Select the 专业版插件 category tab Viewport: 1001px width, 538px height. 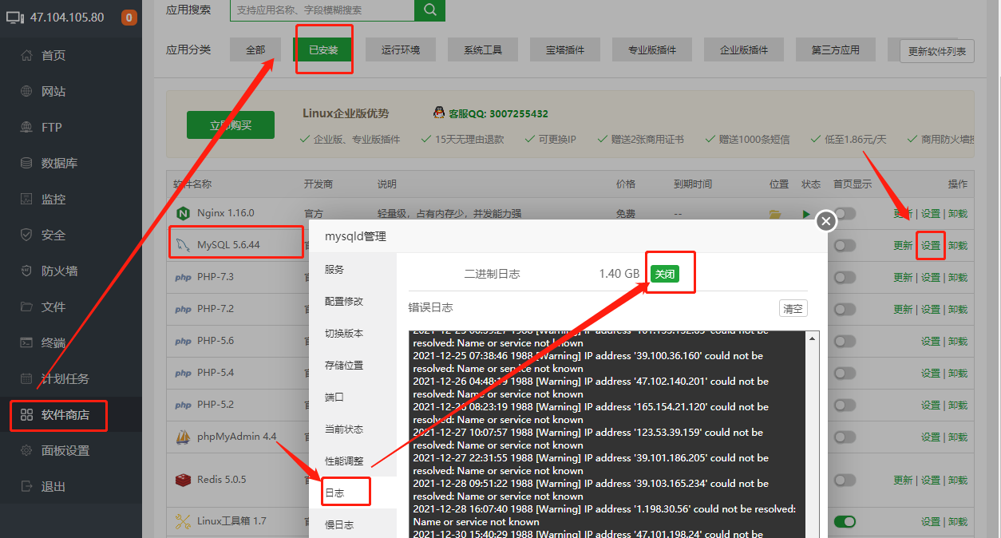tap(652, 49)
